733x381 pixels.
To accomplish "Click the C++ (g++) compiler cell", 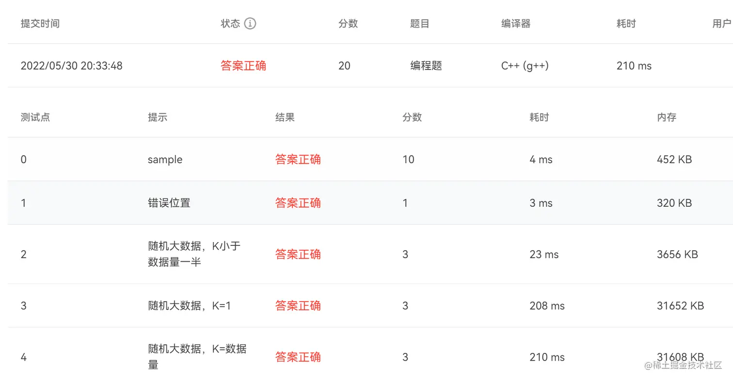I will (525, 66).
